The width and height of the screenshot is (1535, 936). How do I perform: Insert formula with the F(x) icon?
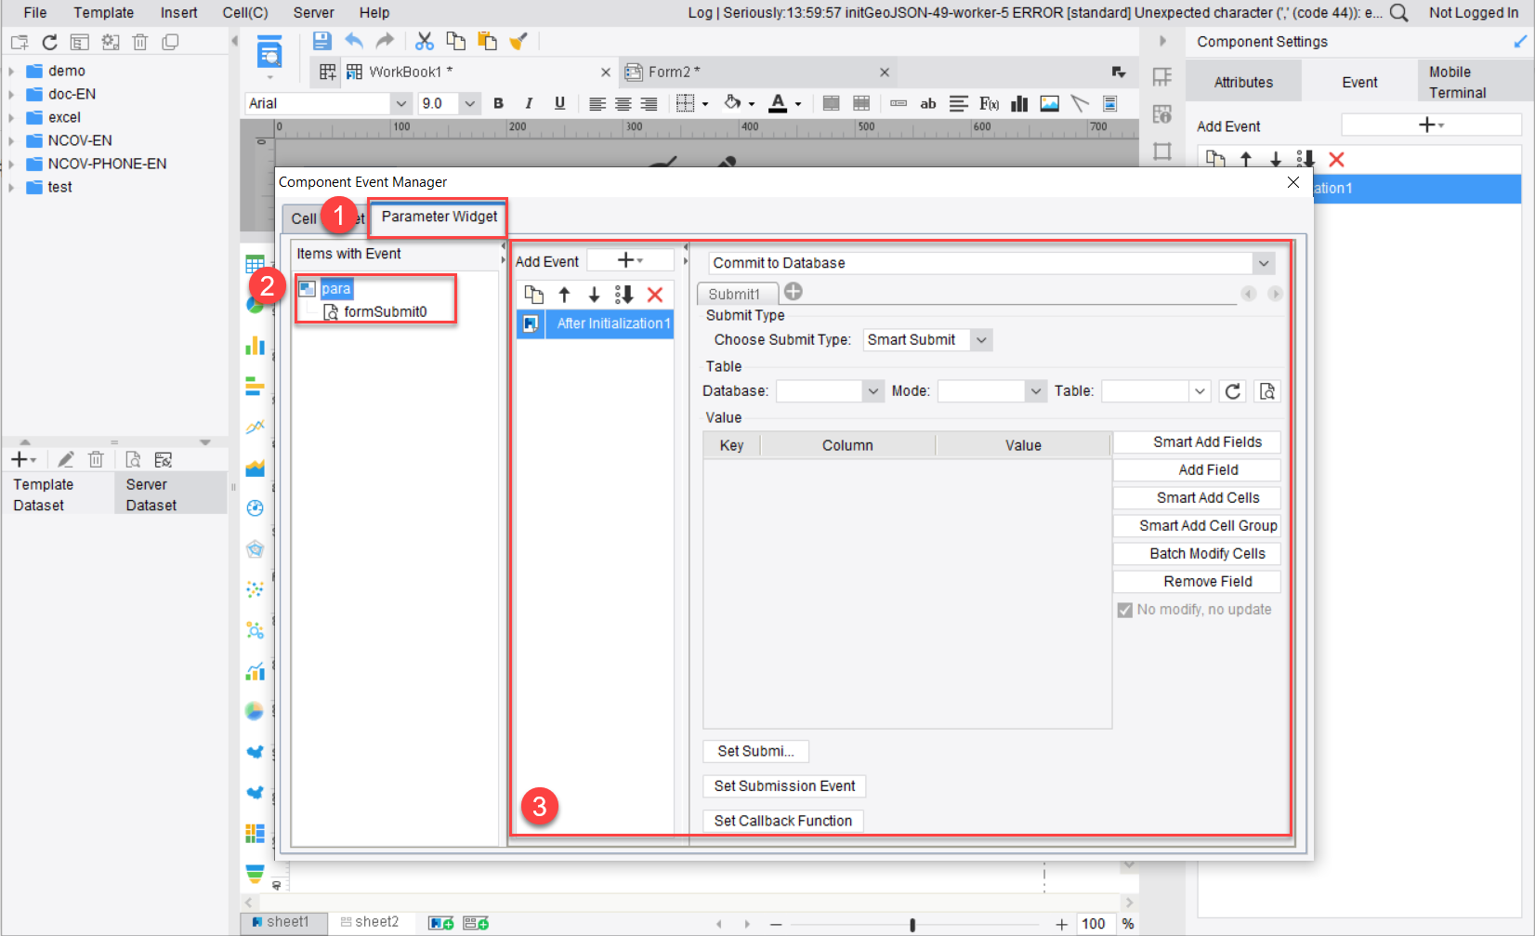coord(990,103)
